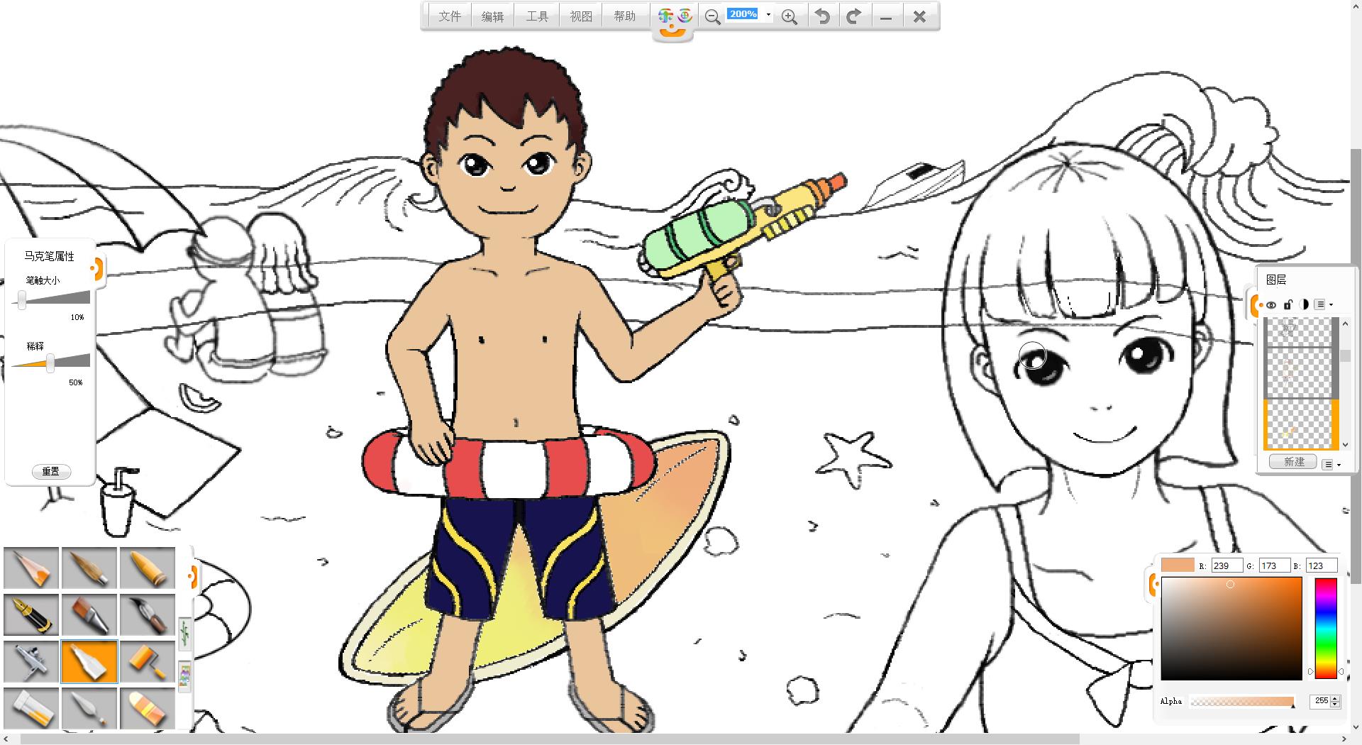This screenshot has height=745, width=1362.
Task: Select the paint roller tool
Action: click(148, 662)
